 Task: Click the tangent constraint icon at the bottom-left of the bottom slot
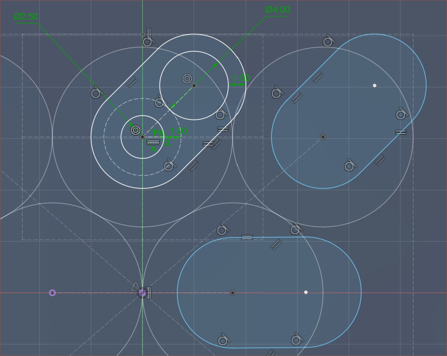223,340
